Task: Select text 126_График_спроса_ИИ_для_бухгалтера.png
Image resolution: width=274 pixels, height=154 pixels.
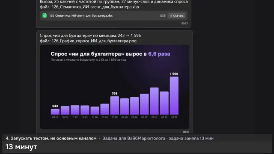Action: [94, 41]
